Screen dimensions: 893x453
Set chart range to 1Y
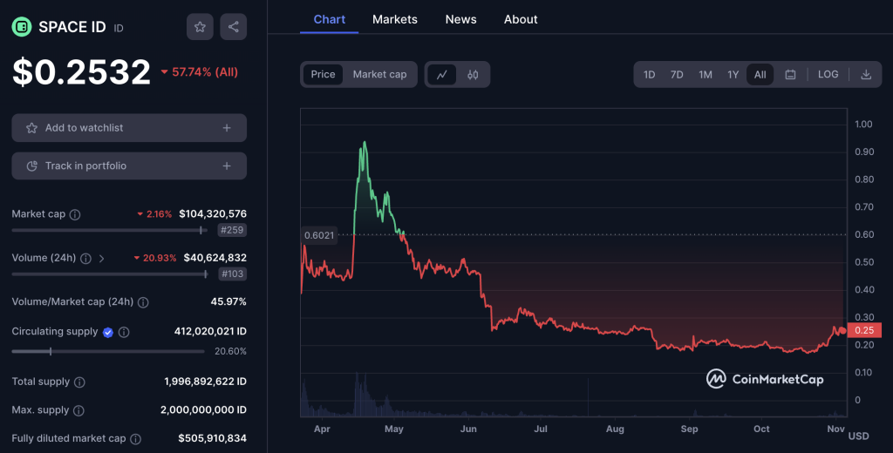[733, 75]
